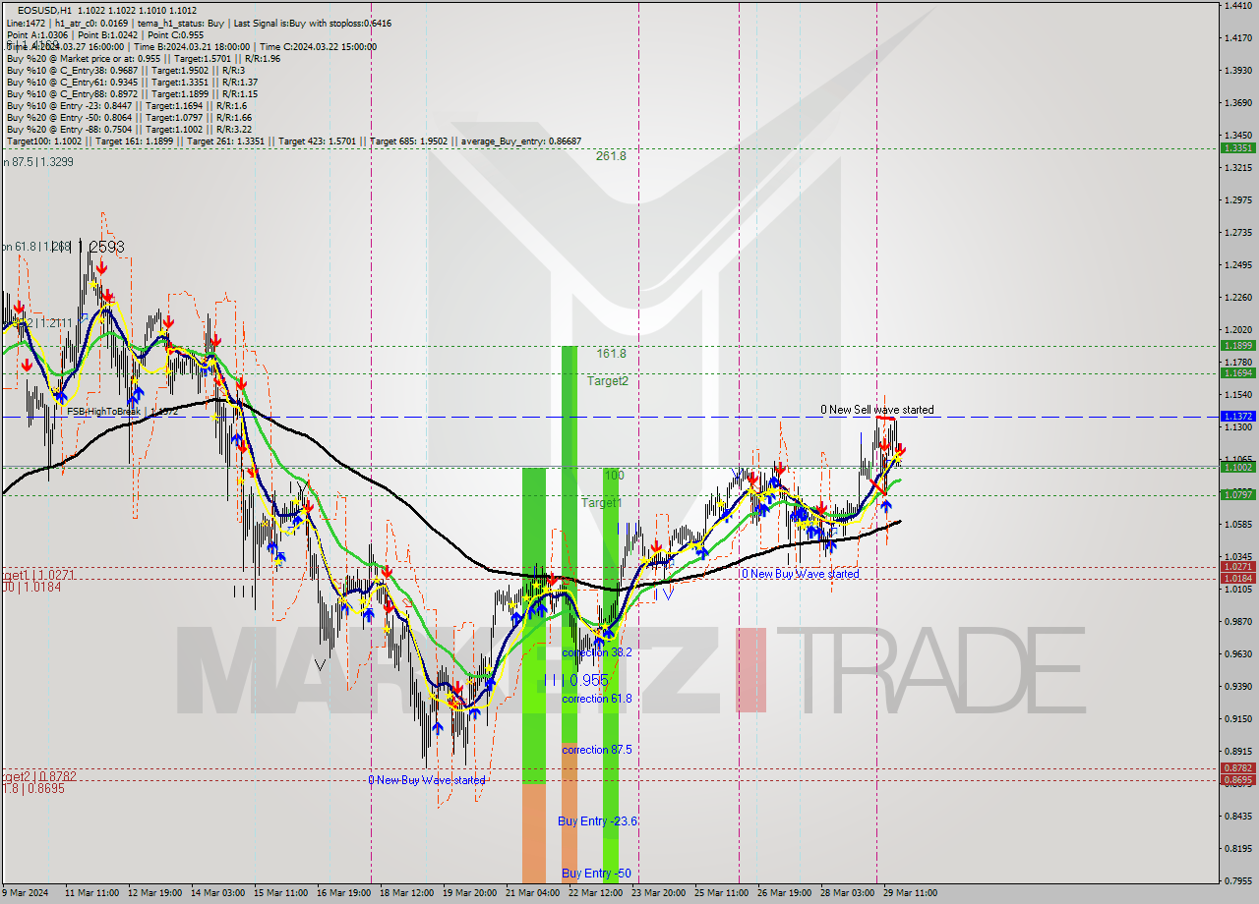
Task: Click the 1.4410 value on price scale
Action: 1236,5
